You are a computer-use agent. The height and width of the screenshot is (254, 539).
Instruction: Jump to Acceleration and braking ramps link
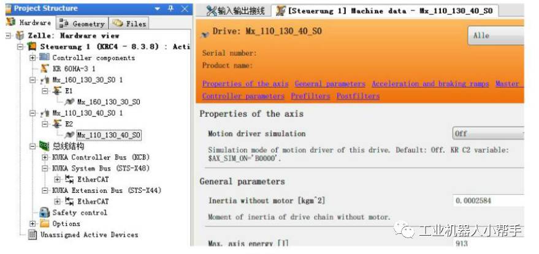coord(430,84)
